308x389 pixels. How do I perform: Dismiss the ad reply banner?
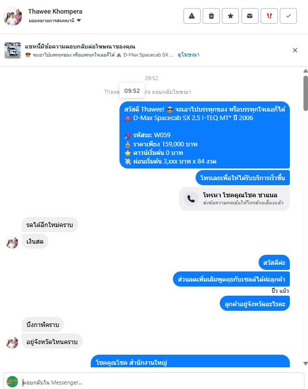point(295,50)
